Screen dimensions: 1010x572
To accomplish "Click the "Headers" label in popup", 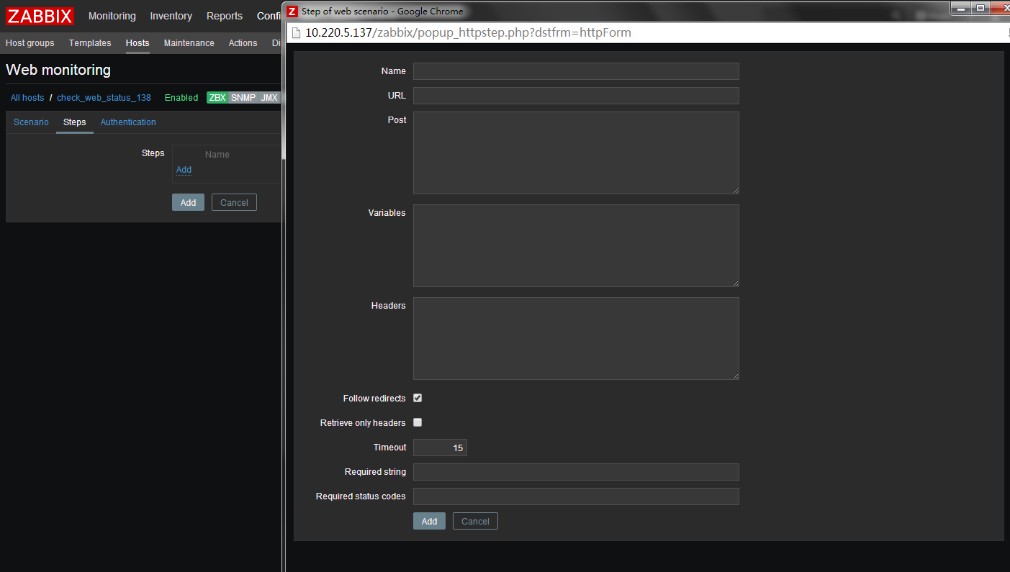I will (x=389, y=306).
